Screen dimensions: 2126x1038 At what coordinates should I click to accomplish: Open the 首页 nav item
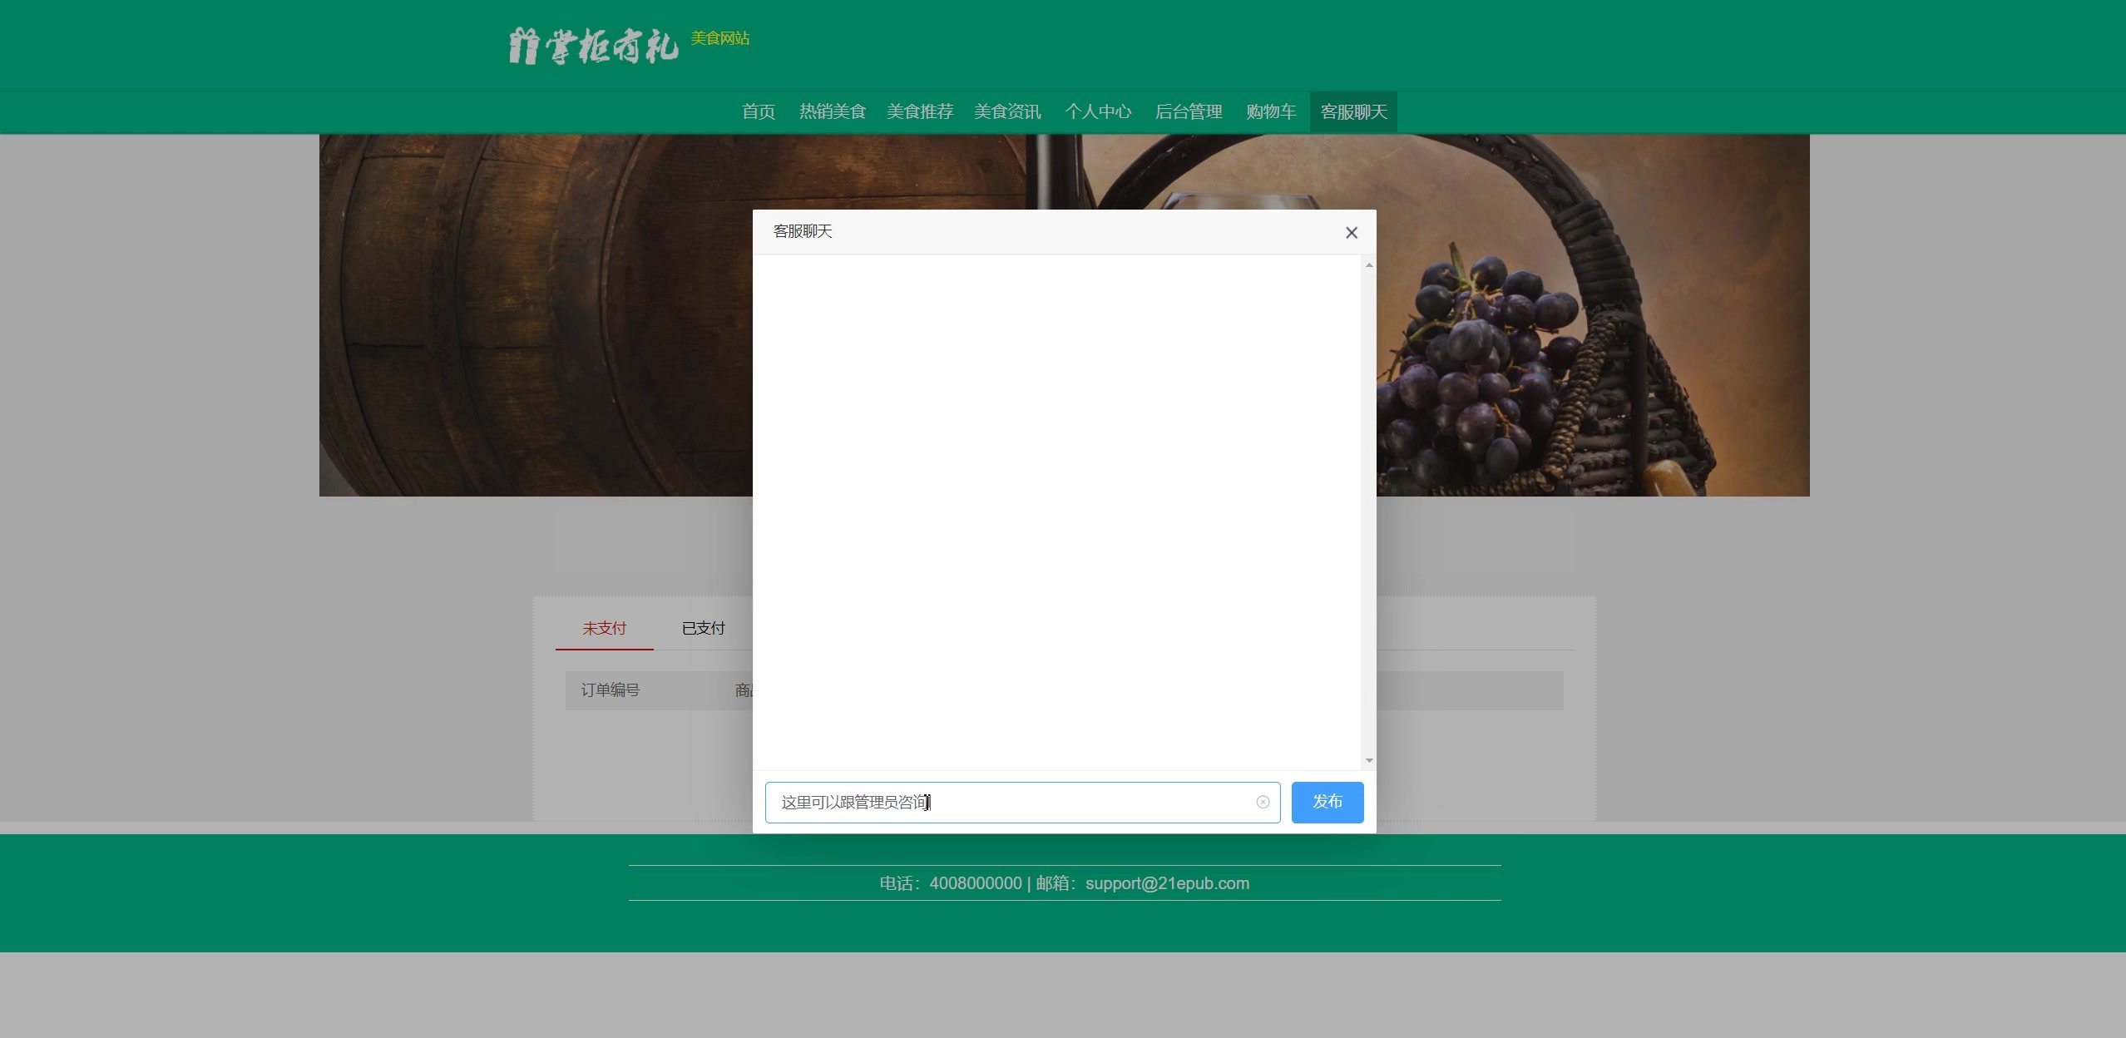pos(758,111)
